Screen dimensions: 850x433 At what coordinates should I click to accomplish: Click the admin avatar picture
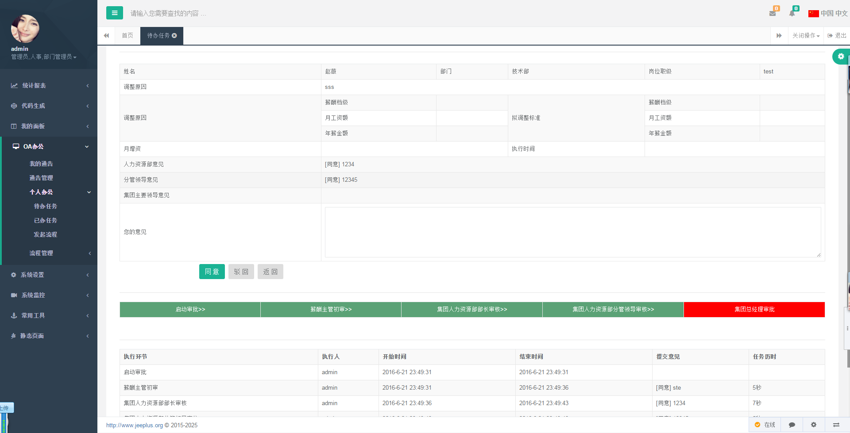coord(25,28)
